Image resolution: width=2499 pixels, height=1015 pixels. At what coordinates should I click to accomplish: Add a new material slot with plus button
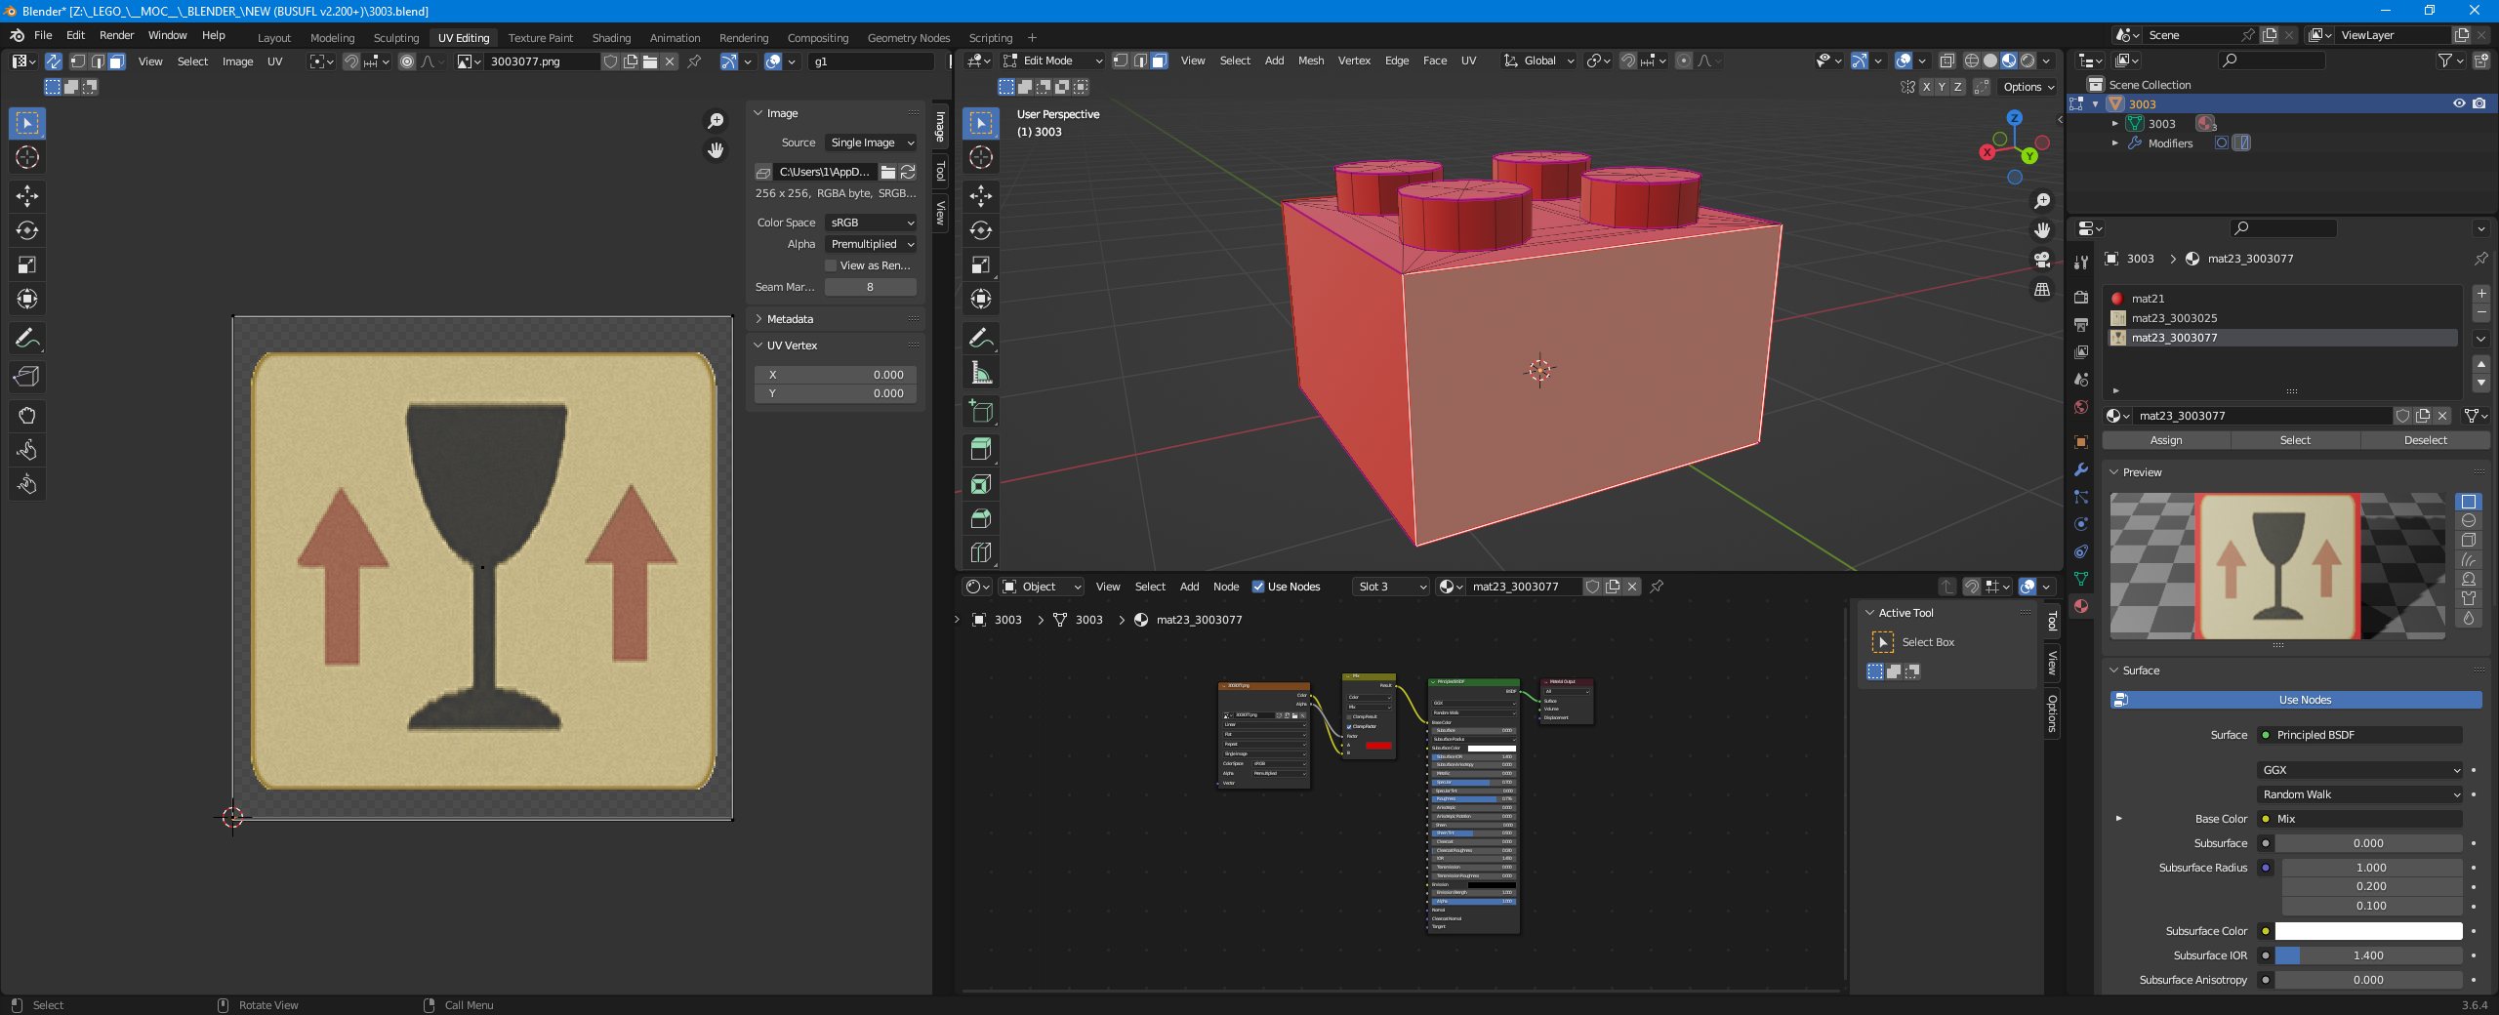pos(2481,294)
